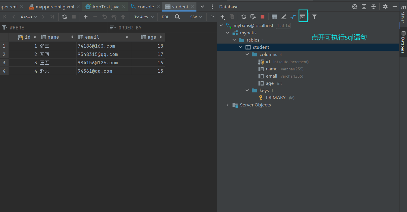Duplicate data source icon in Database panel

(x=232, y=17)
